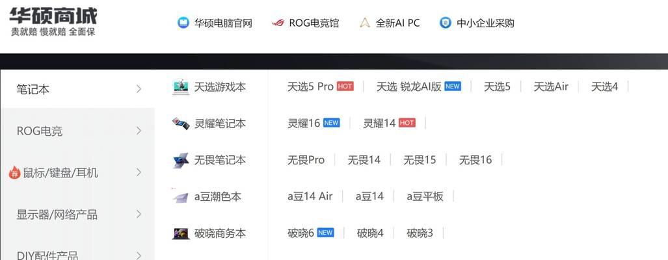This screenshot has width=668, height=260.
Task: Open the ROG电竞馆 top link
Action: click(x=314, y=23)
